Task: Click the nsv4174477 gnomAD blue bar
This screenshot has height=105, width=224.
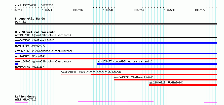Action: tap(157, 64)
